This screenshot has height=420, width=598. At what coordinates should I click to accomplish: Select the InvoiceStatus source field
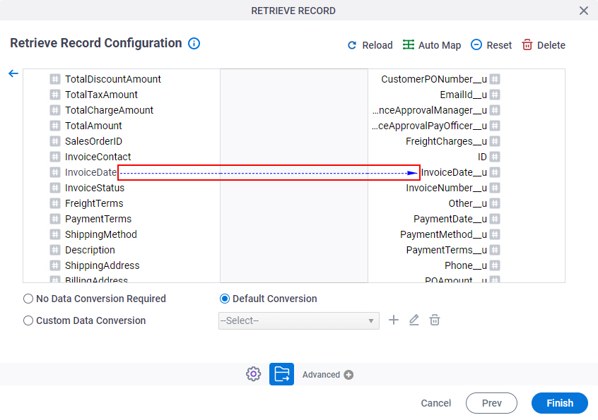coord(95,188)
